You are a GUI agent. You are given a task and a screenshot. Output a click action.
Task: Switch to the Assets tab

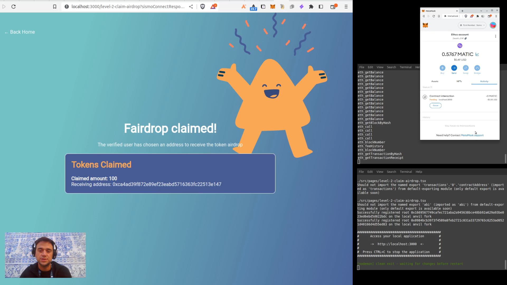coord(435,81)
